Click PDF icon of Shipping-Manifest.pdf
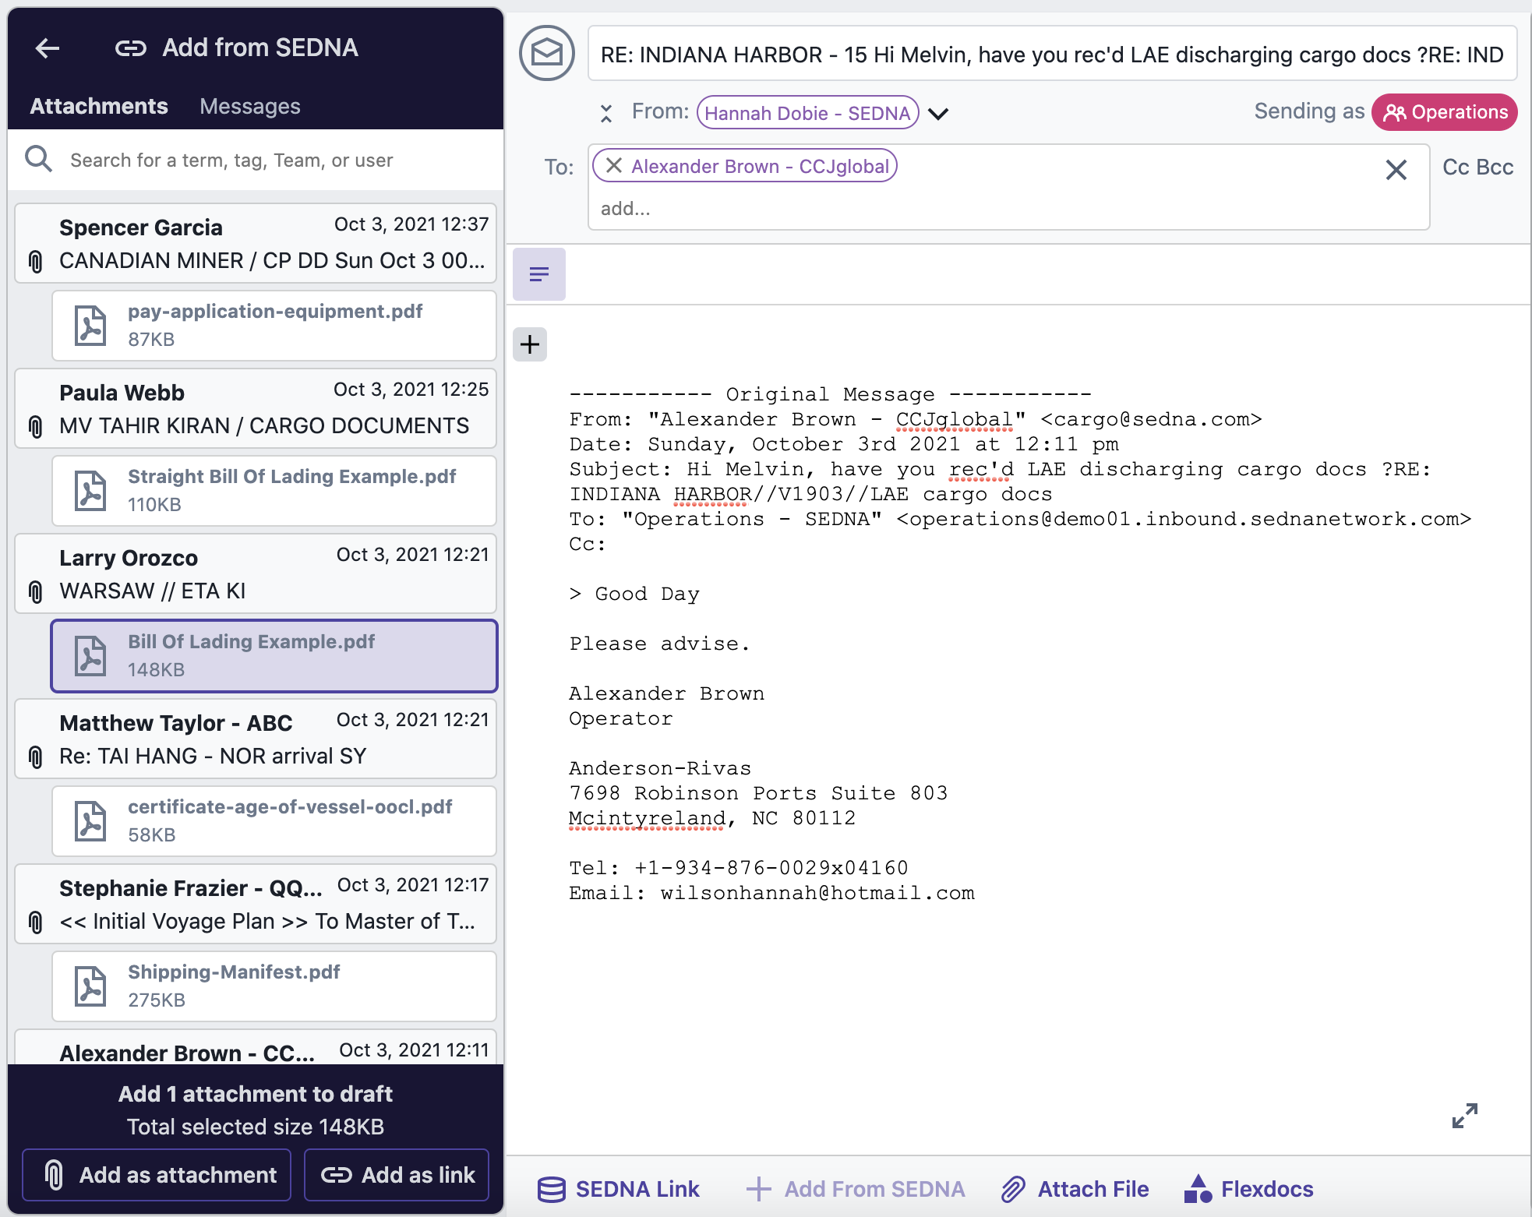 90,986
